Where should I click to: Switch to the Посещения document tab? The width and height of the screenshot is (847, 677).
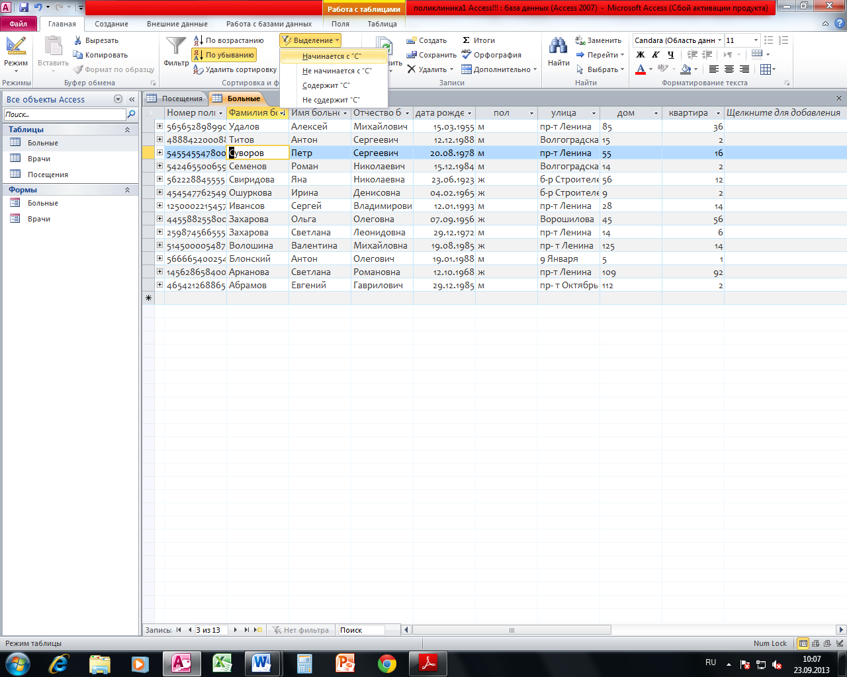[x=175, y=99]
